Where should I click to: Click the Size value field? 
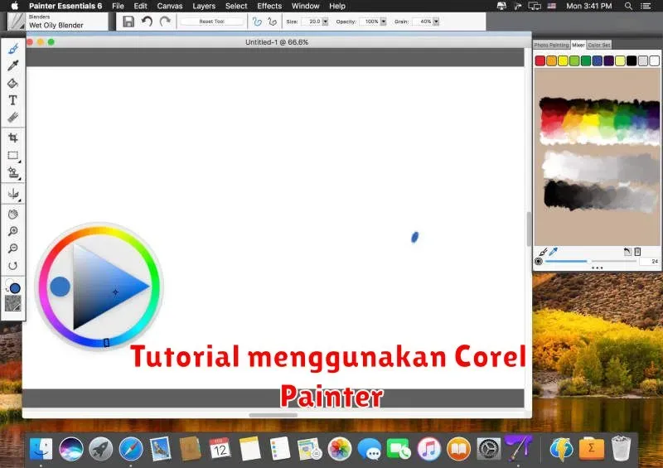point(312,22)
